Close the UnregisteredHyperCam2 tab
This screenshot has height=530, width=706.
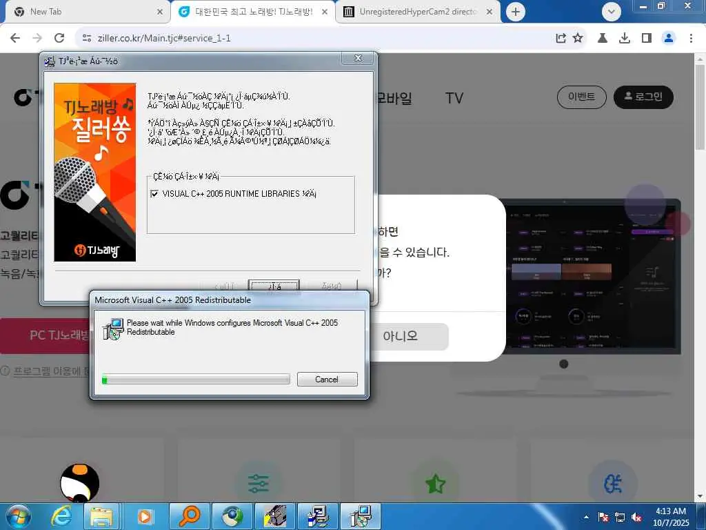[490, 12]
